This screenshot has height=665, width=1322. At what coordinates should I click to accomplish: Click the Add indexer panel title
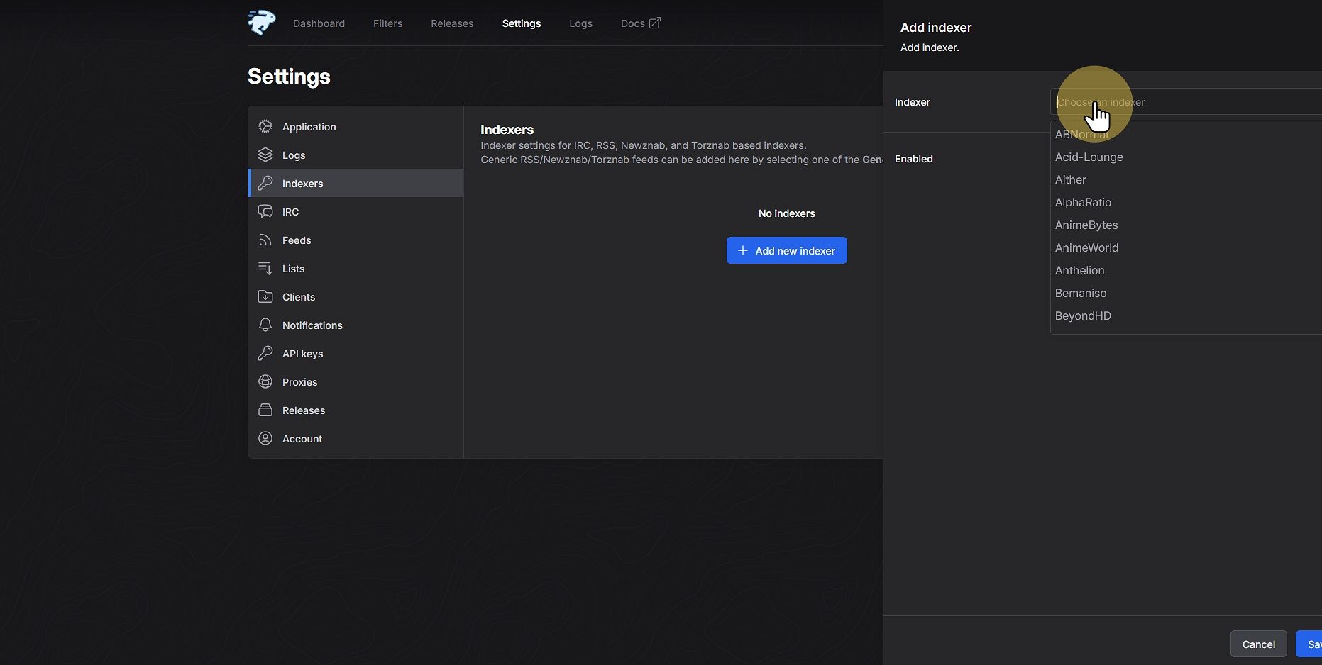(936, 28)
